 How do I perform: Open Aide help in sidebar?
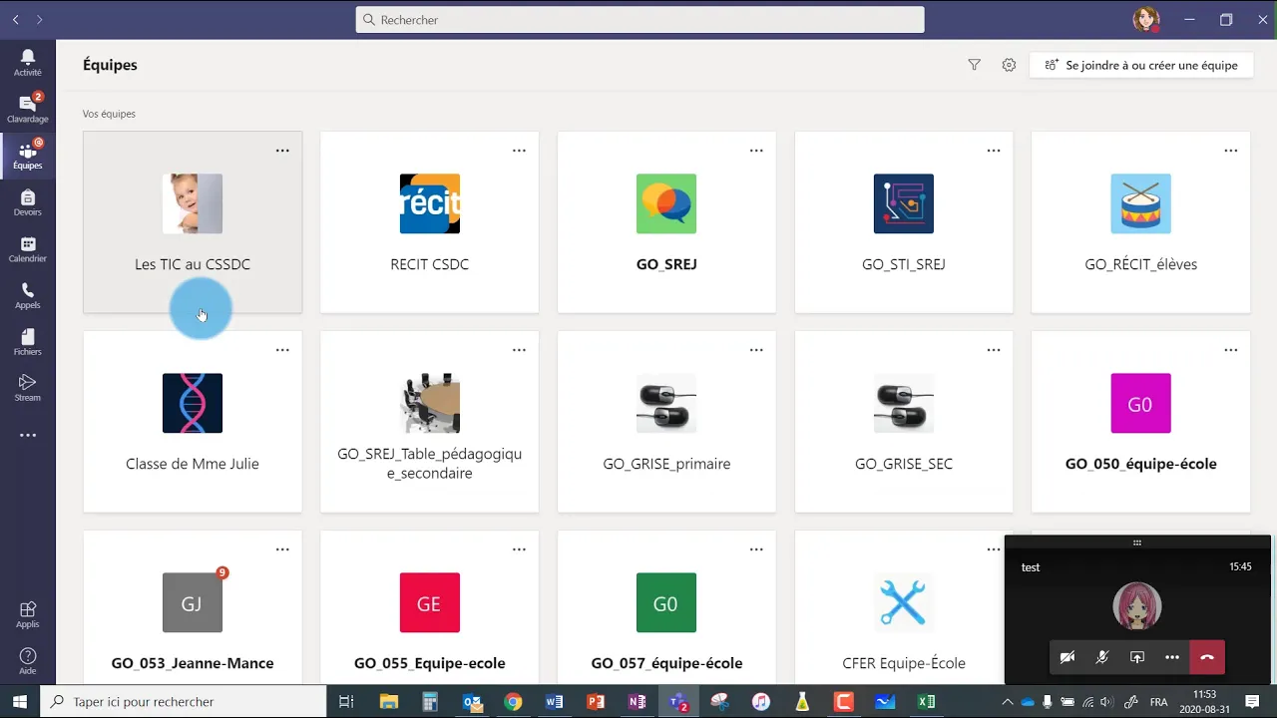tap(28, 661)
